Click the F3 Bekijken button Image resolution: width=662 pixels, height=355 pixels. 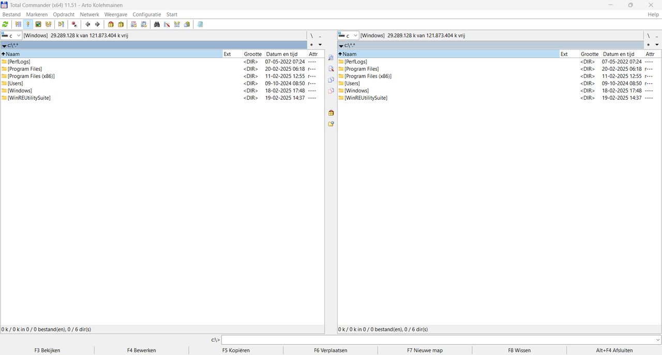point(47,350)
